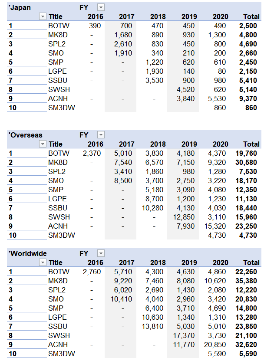
Task: Click the Overseas BOTW total 19,760
Action: pos(246,153)
